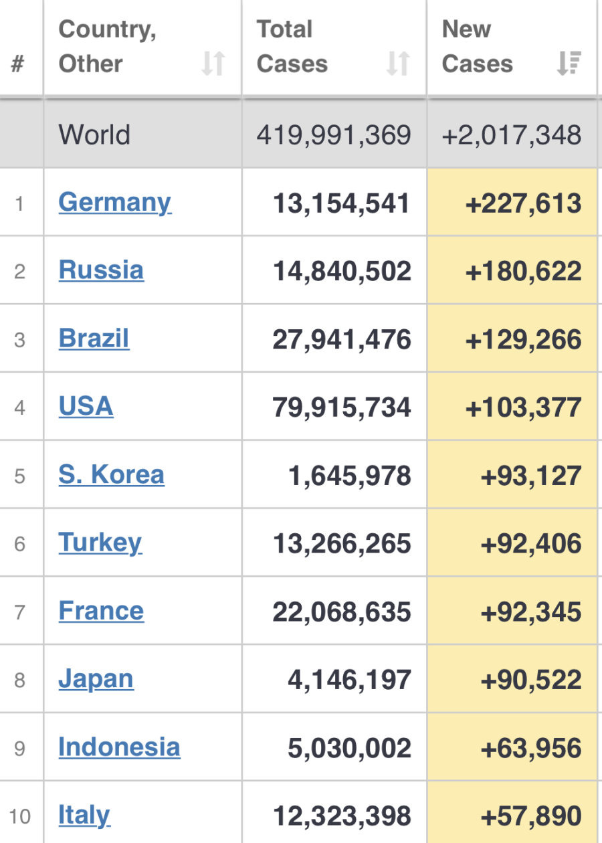View S. Korea details link
Viewport: 602px width, 843px height.
(x=111, y=474)
